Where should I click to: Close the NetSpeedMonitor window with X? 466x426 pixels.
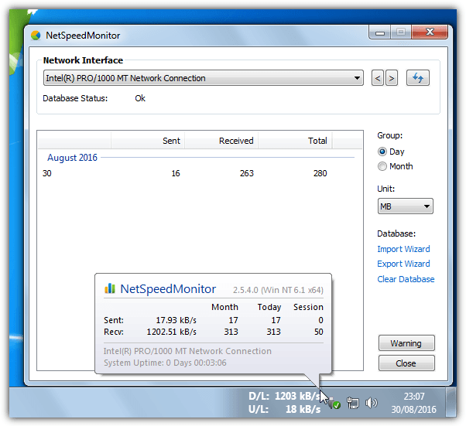[430, 32]
